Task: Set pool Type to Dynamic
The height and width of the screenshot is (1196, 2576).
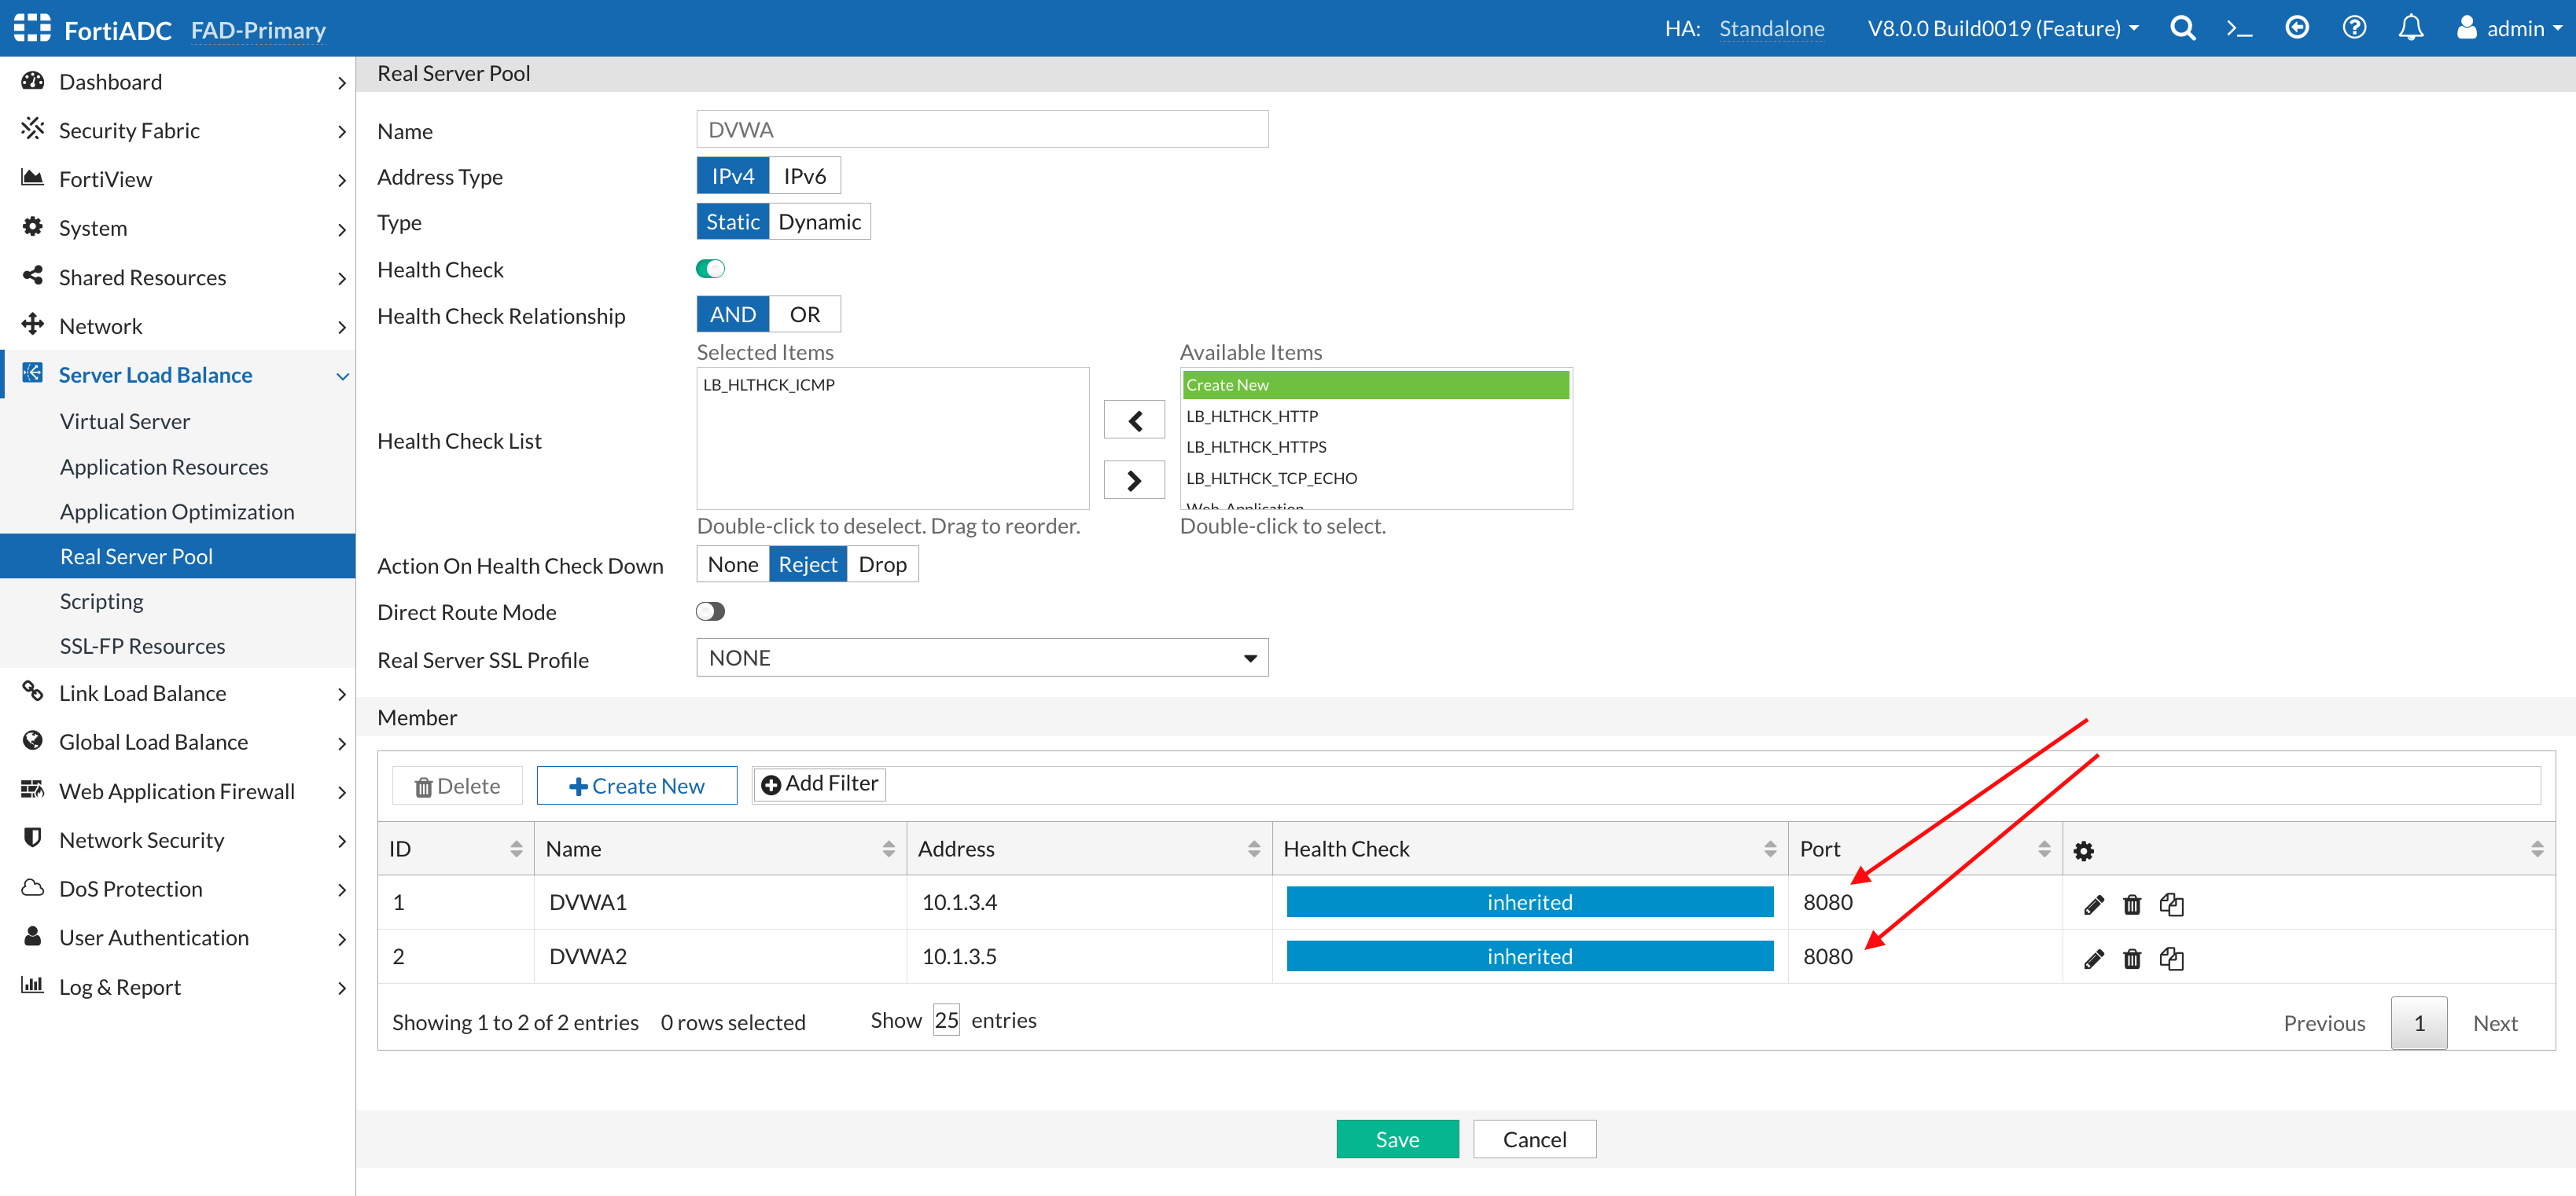Action: [x=819, y=222]
